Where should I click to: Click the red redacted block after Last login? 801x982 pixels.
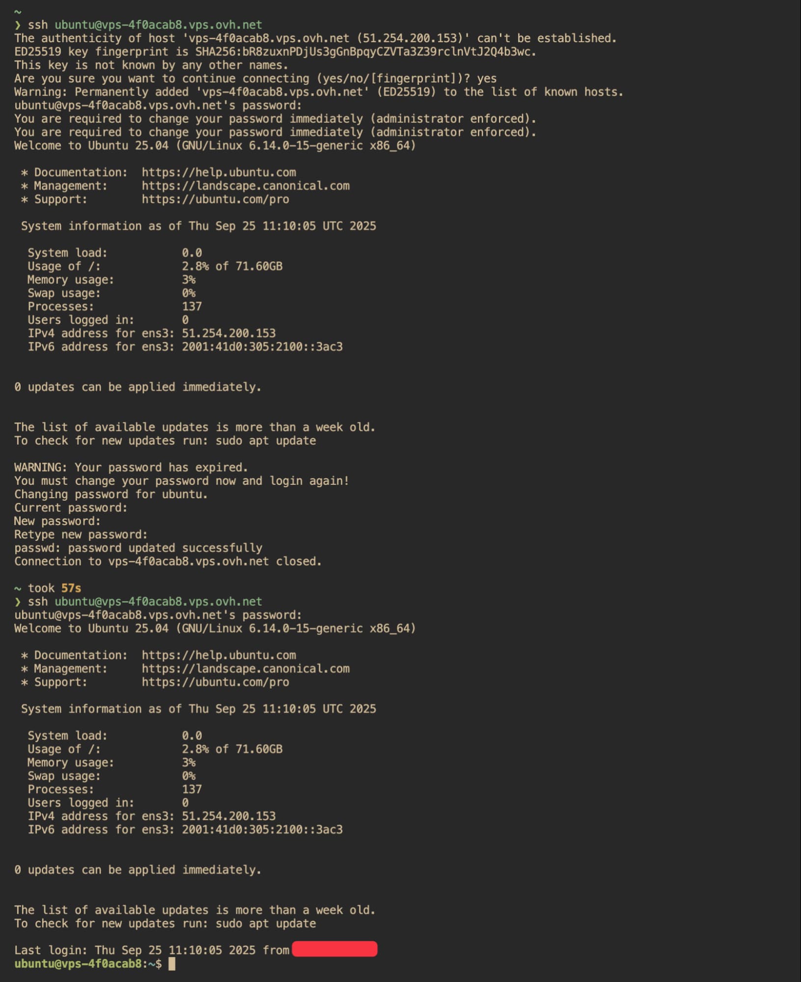pyautogui.click(x=334, y=949)
